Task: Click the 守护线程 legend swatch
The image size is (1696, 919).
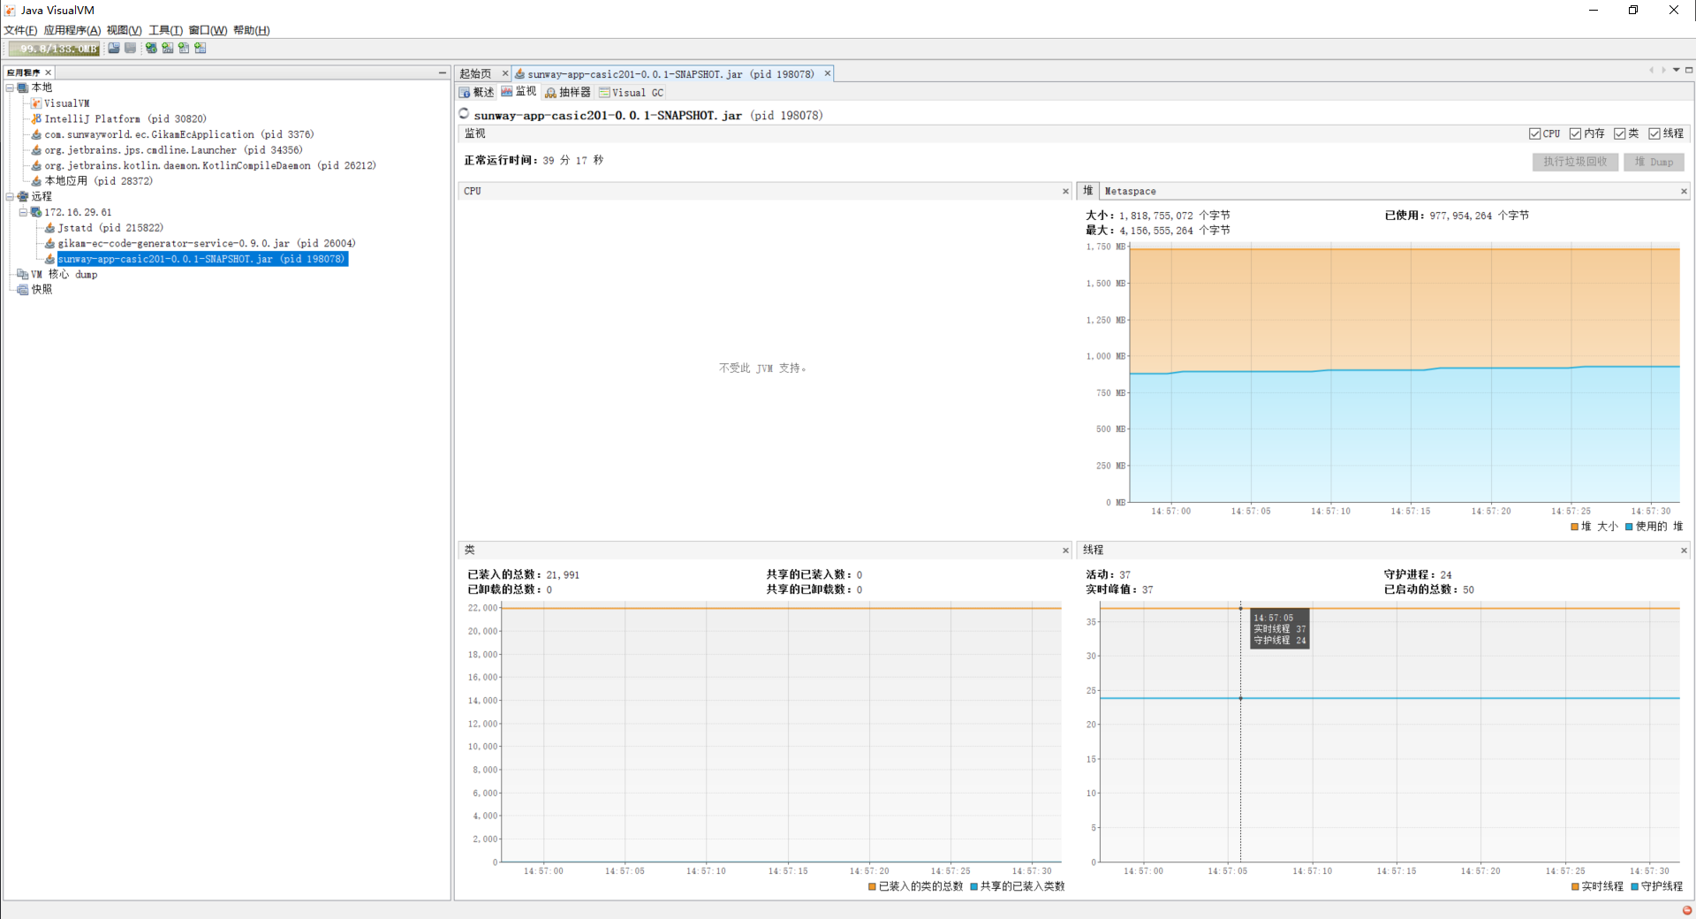Action: point(1635,886)
